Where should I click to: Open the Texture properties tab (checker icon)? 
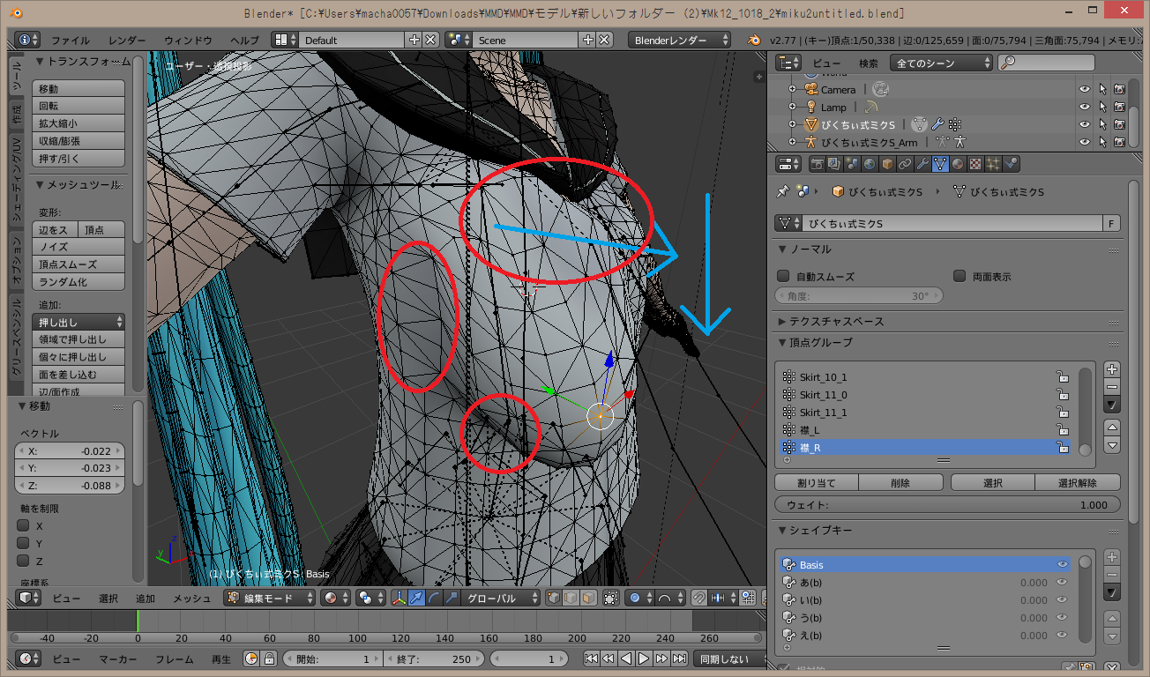975,164
